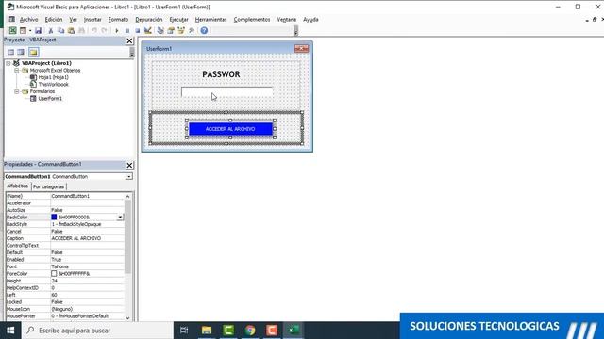604x339 pixels.
Task: Collapse the Formularios folder node
Action: click(17, 91)
